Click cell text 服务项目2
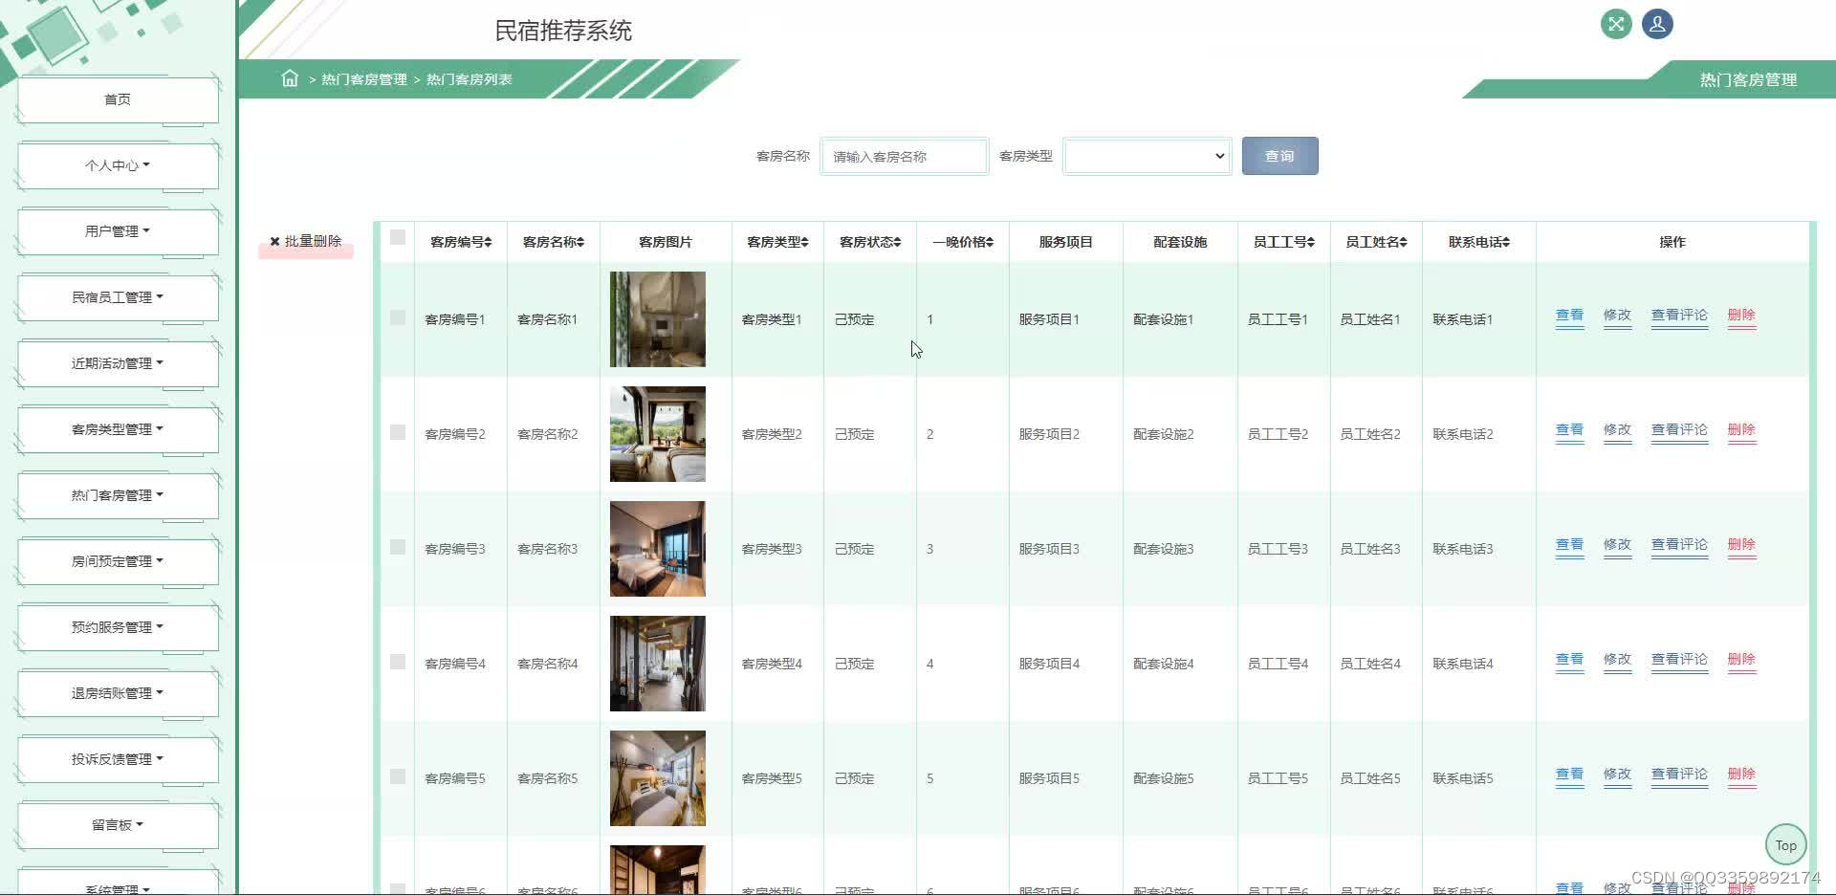The width and height of the screenshot is (1836, 895). [x=1049, y=434]
